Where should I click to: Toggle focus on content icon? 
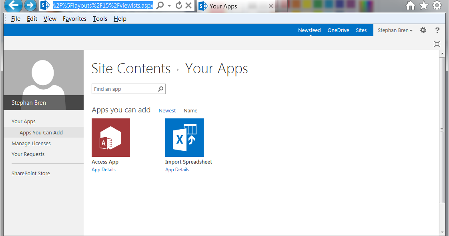click(437, 44)
